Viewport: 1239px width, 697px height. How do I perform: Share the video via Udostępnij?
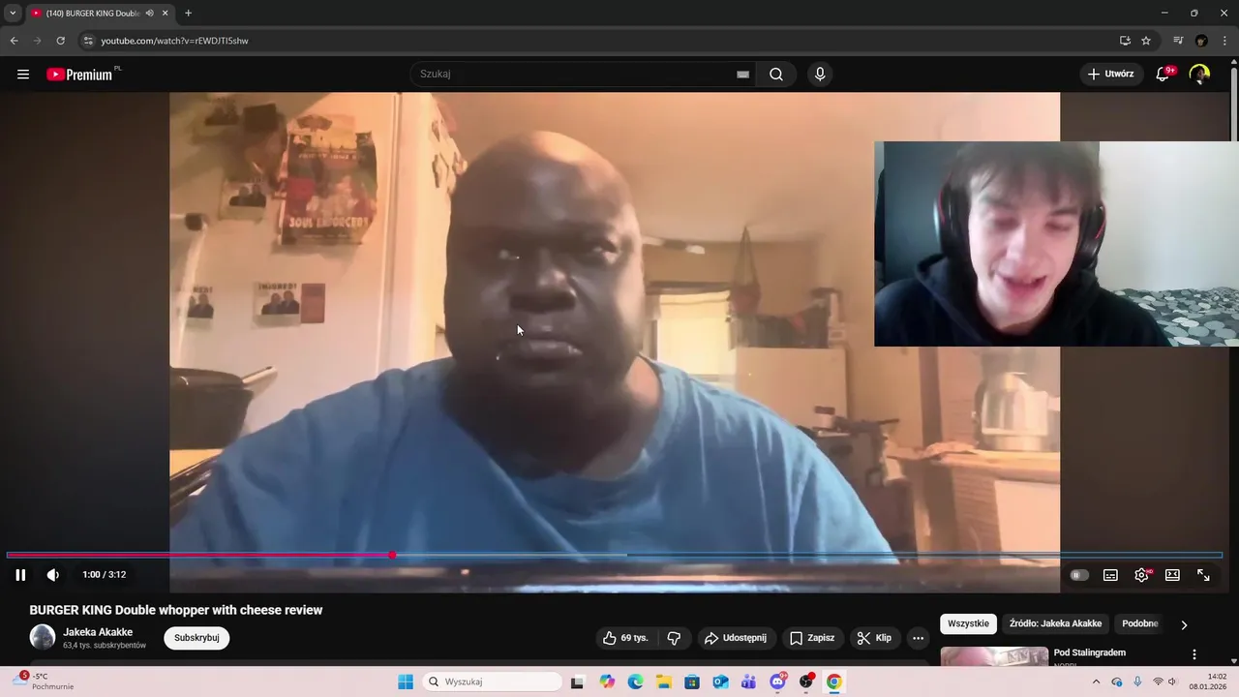pos(735,638)
